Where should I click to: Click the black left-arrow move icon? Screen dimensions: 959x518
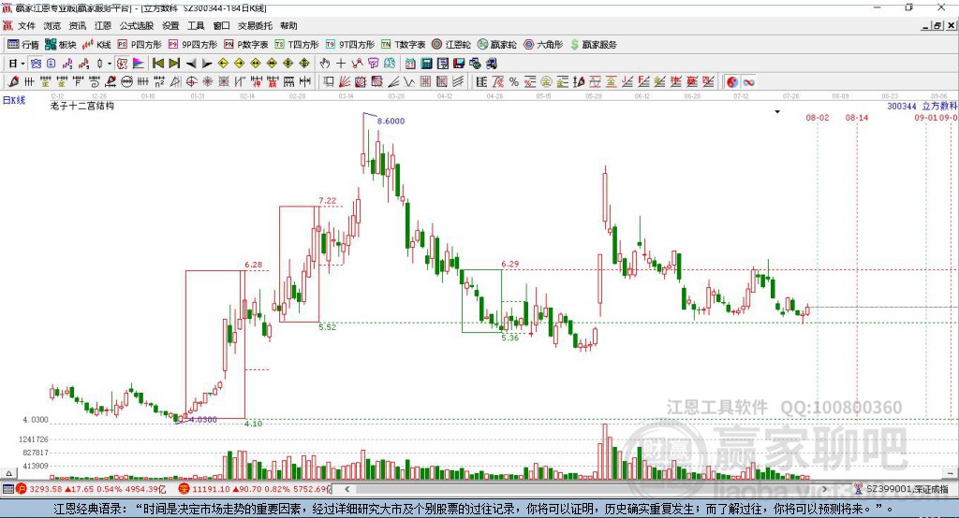click(x=191, y=64)
